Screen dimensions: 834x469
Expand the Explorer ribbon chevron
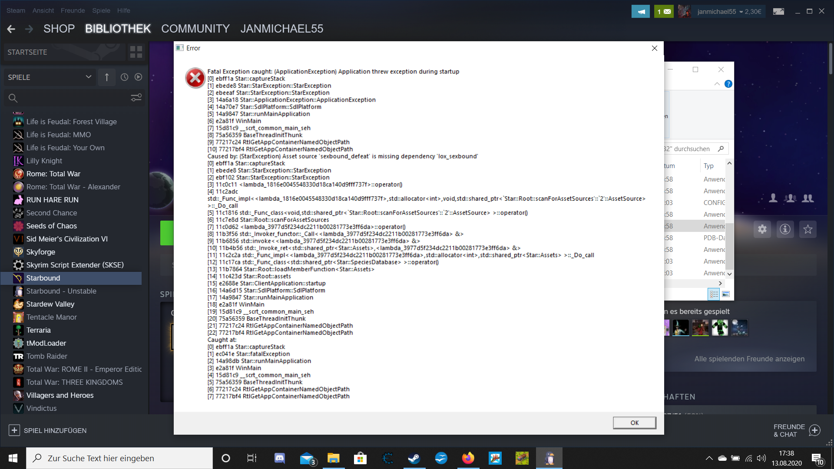pyautogui.click(x=717, y=84)
